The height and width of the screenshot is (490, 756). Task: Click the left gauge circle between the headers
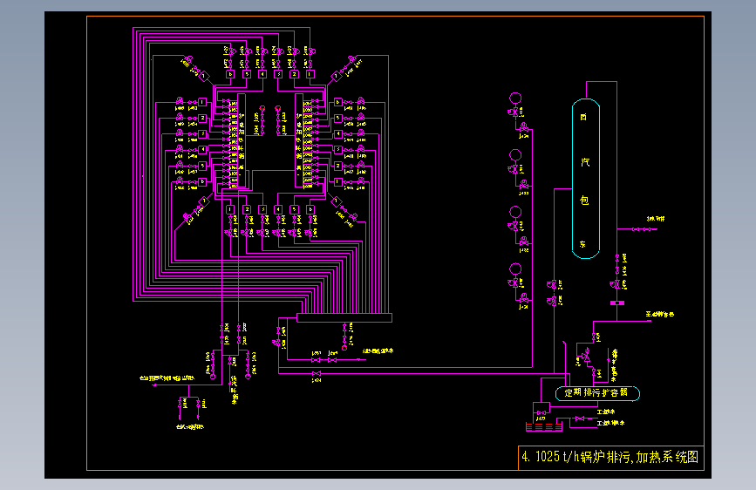(262, 108)
